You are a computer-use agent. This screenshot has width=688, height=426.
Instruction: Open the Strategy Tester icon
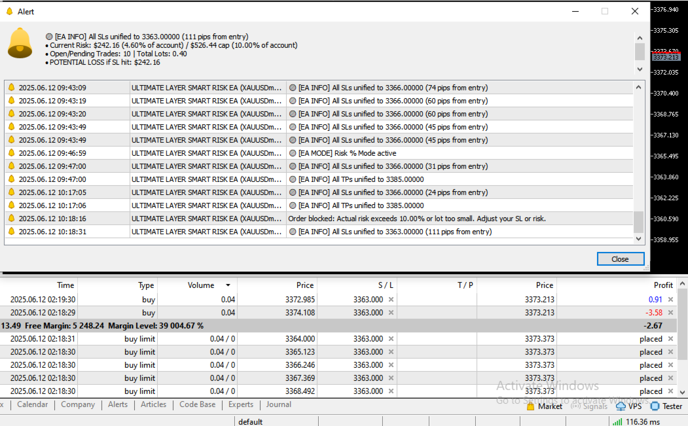tap(655, 406)
